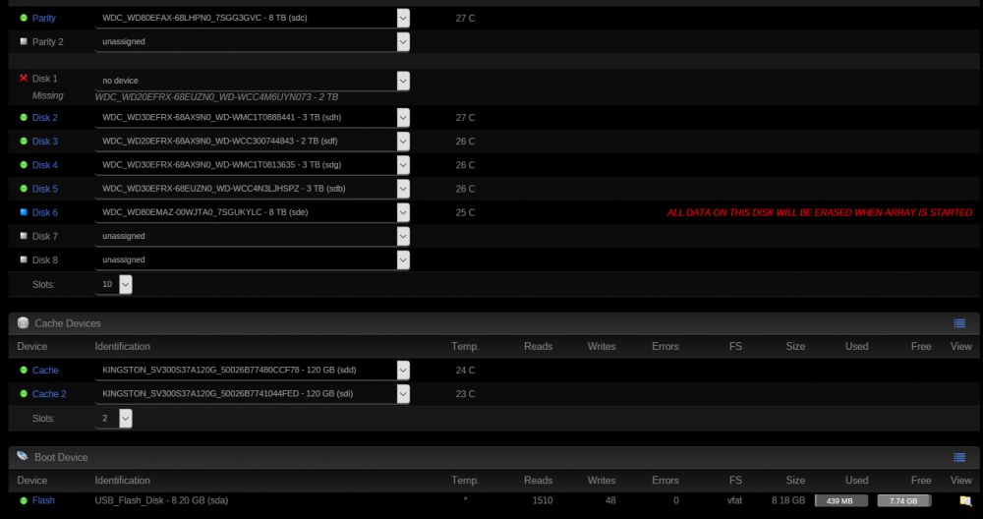Viewport: 983px width, 519px height.
Task: Open the Disk 5 link
Action: [x=45, y=189]
